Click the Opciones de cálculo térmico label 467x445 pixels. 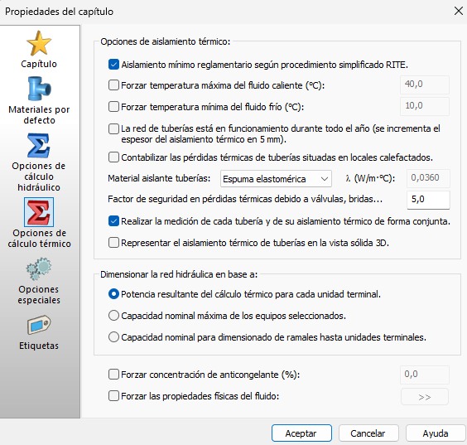[39, 238]
